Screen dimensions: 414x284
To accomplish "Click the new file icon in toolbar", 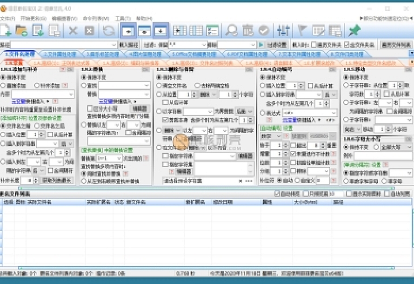I will (6, 31).
